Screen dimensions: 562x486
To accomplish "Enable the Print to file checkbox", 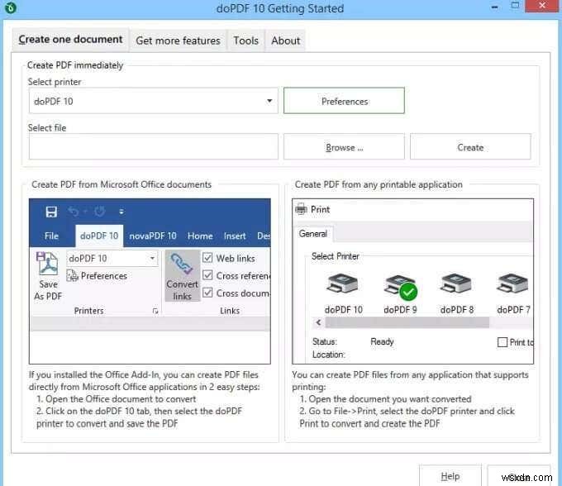I will pos(502,342).
